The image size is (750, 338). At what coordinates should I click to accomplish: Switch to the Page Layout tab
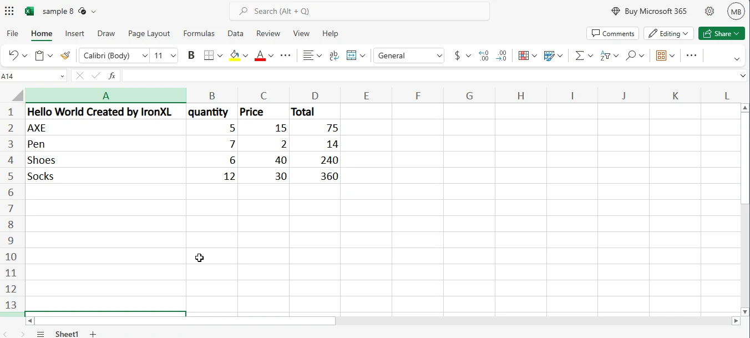point(149,33)
